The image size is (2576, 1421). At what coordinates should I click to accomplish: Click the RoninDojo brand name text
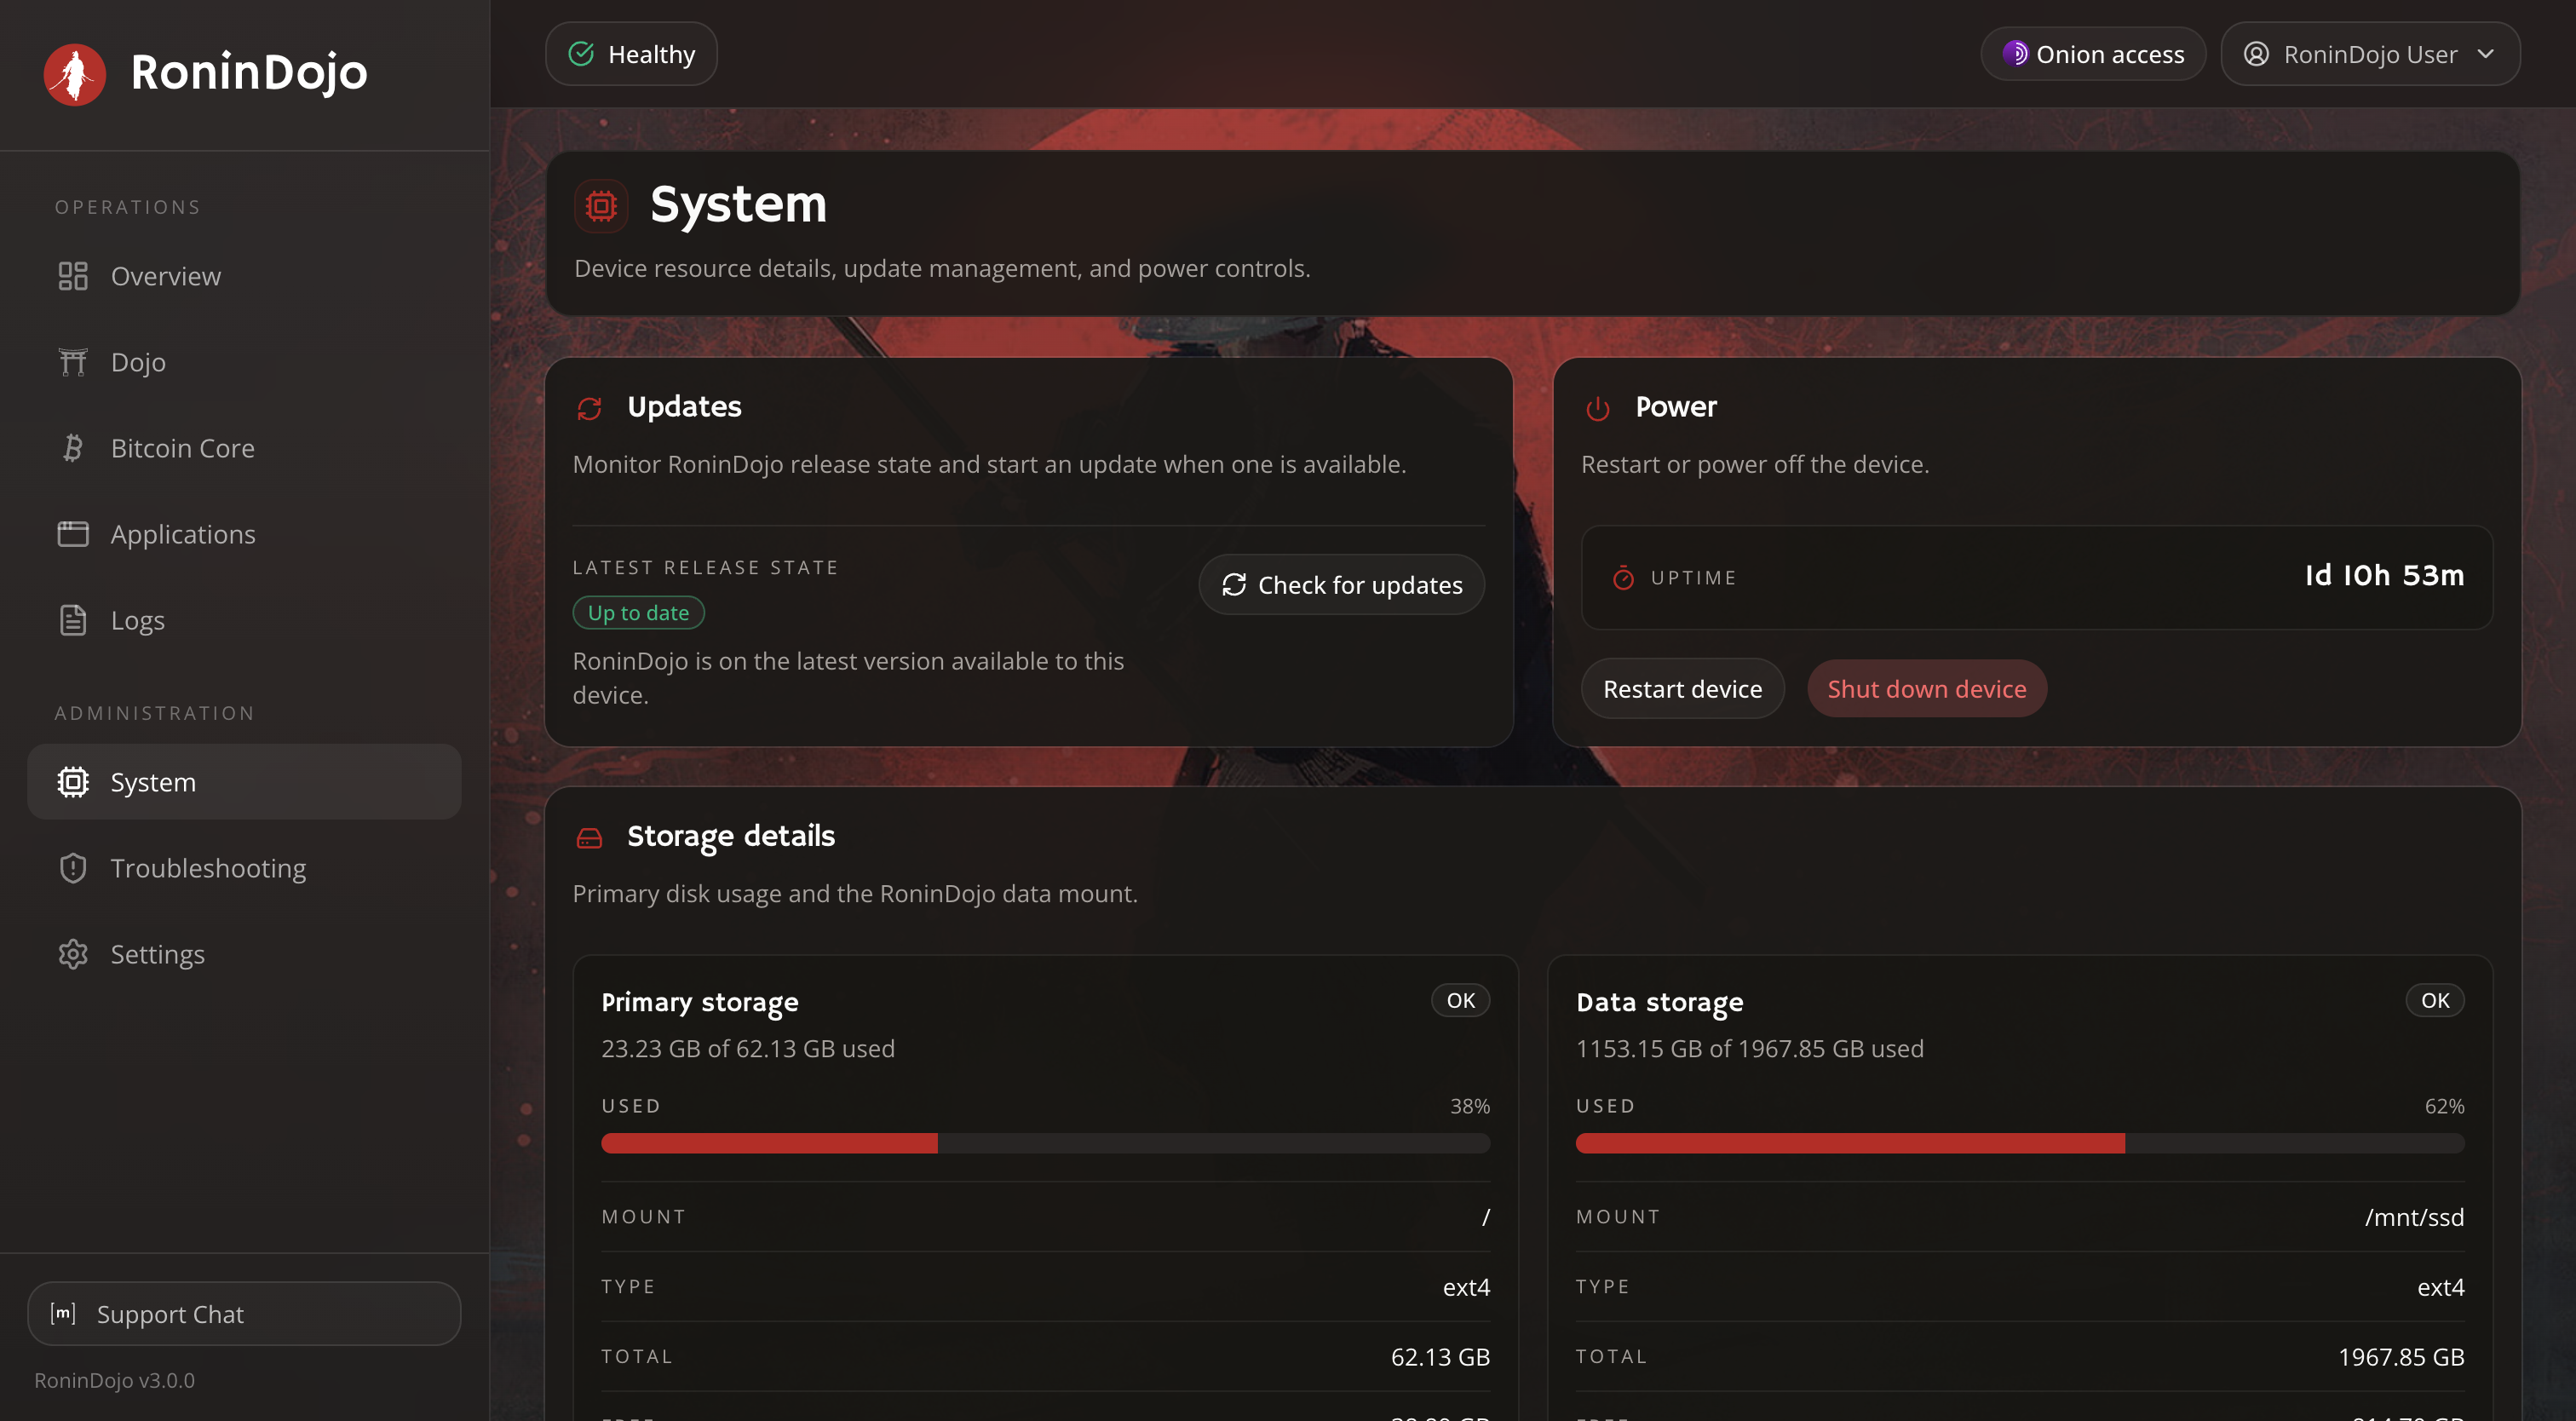point(249,73)
